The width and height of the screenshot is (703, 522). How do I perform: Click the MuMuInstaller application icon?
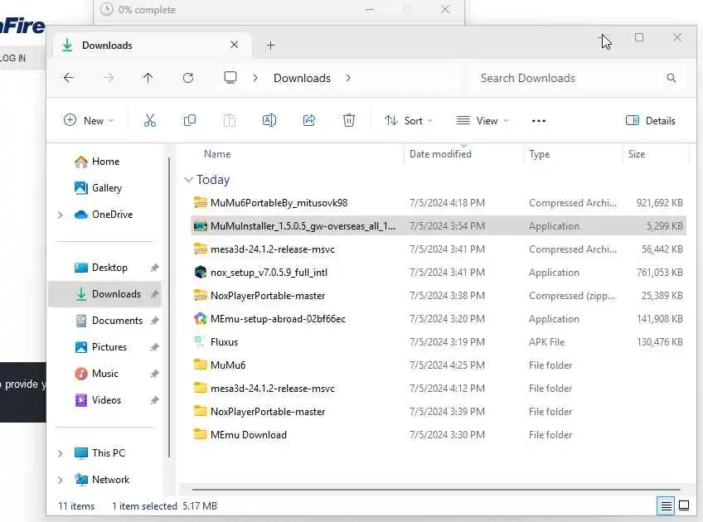click(x=200, y=226)
